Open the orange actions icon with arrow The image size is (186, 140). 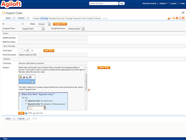[x=169, y=18]
